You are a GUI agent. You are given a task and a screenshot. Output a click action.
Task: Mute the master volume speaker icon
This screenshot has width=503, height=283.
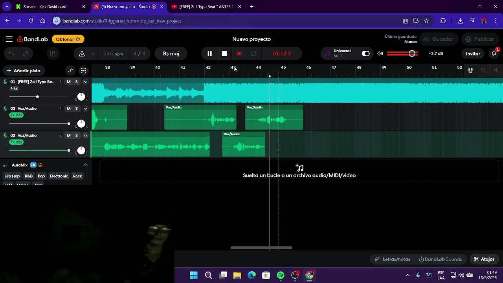pos(380,53)
